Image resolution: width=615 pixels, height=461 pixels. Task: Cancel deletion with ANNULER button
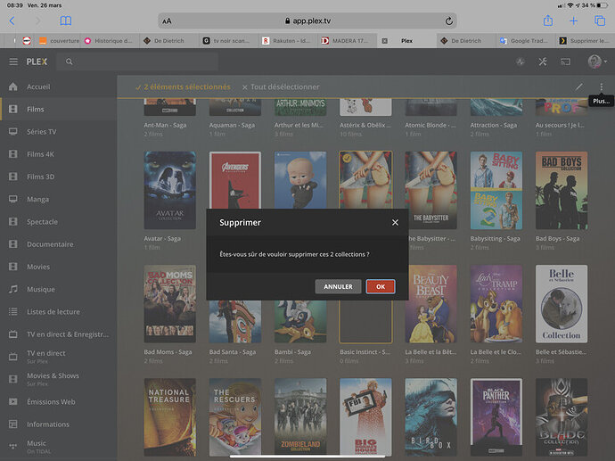click(338, 286)
